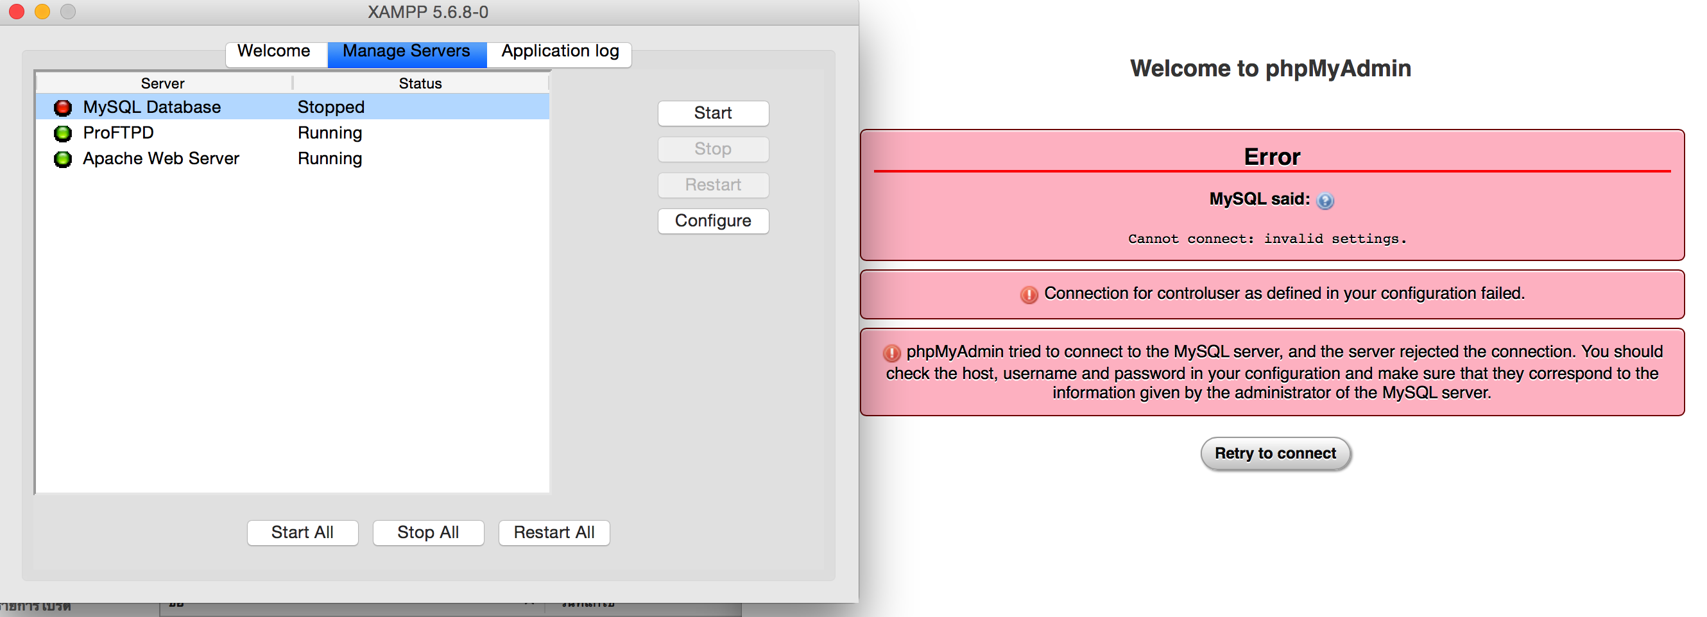Click the warning icon beside phpMyAdmin rejection message
Viewport: 1707px width, 617px height.
point(891,352)
